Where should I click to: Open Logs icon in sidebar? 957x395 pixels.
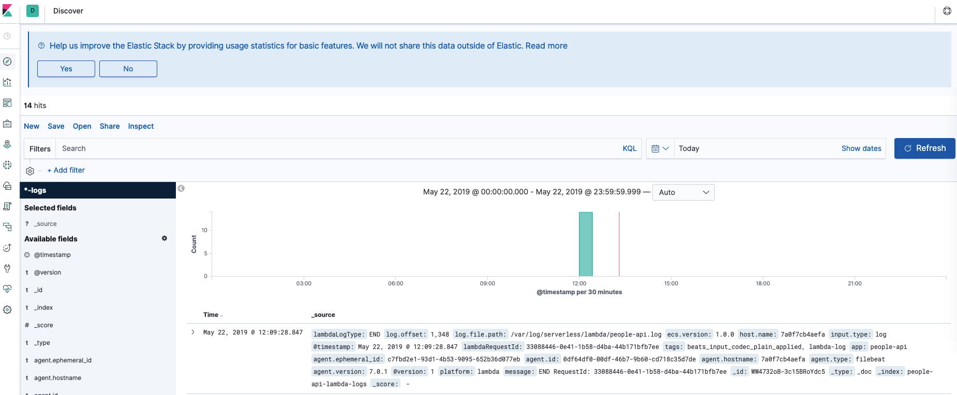coord(7,206)
